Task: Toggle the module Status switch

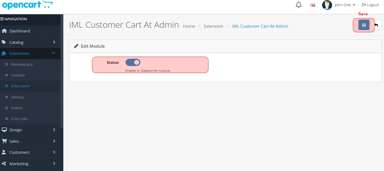Action: click(x=133, y=62)
